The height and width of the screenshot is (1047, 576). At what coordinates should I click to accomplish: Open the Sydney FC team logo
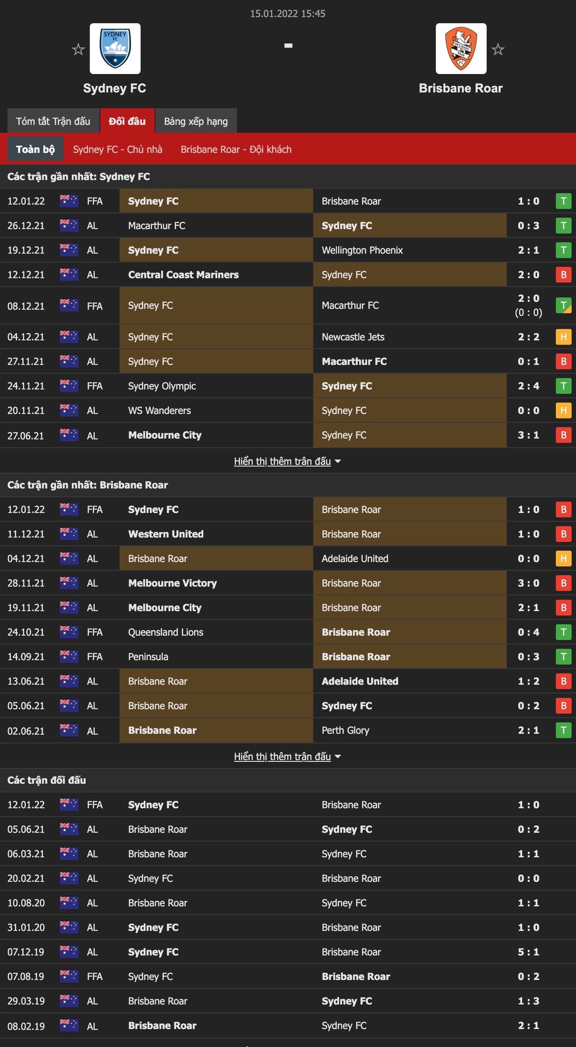115,49
